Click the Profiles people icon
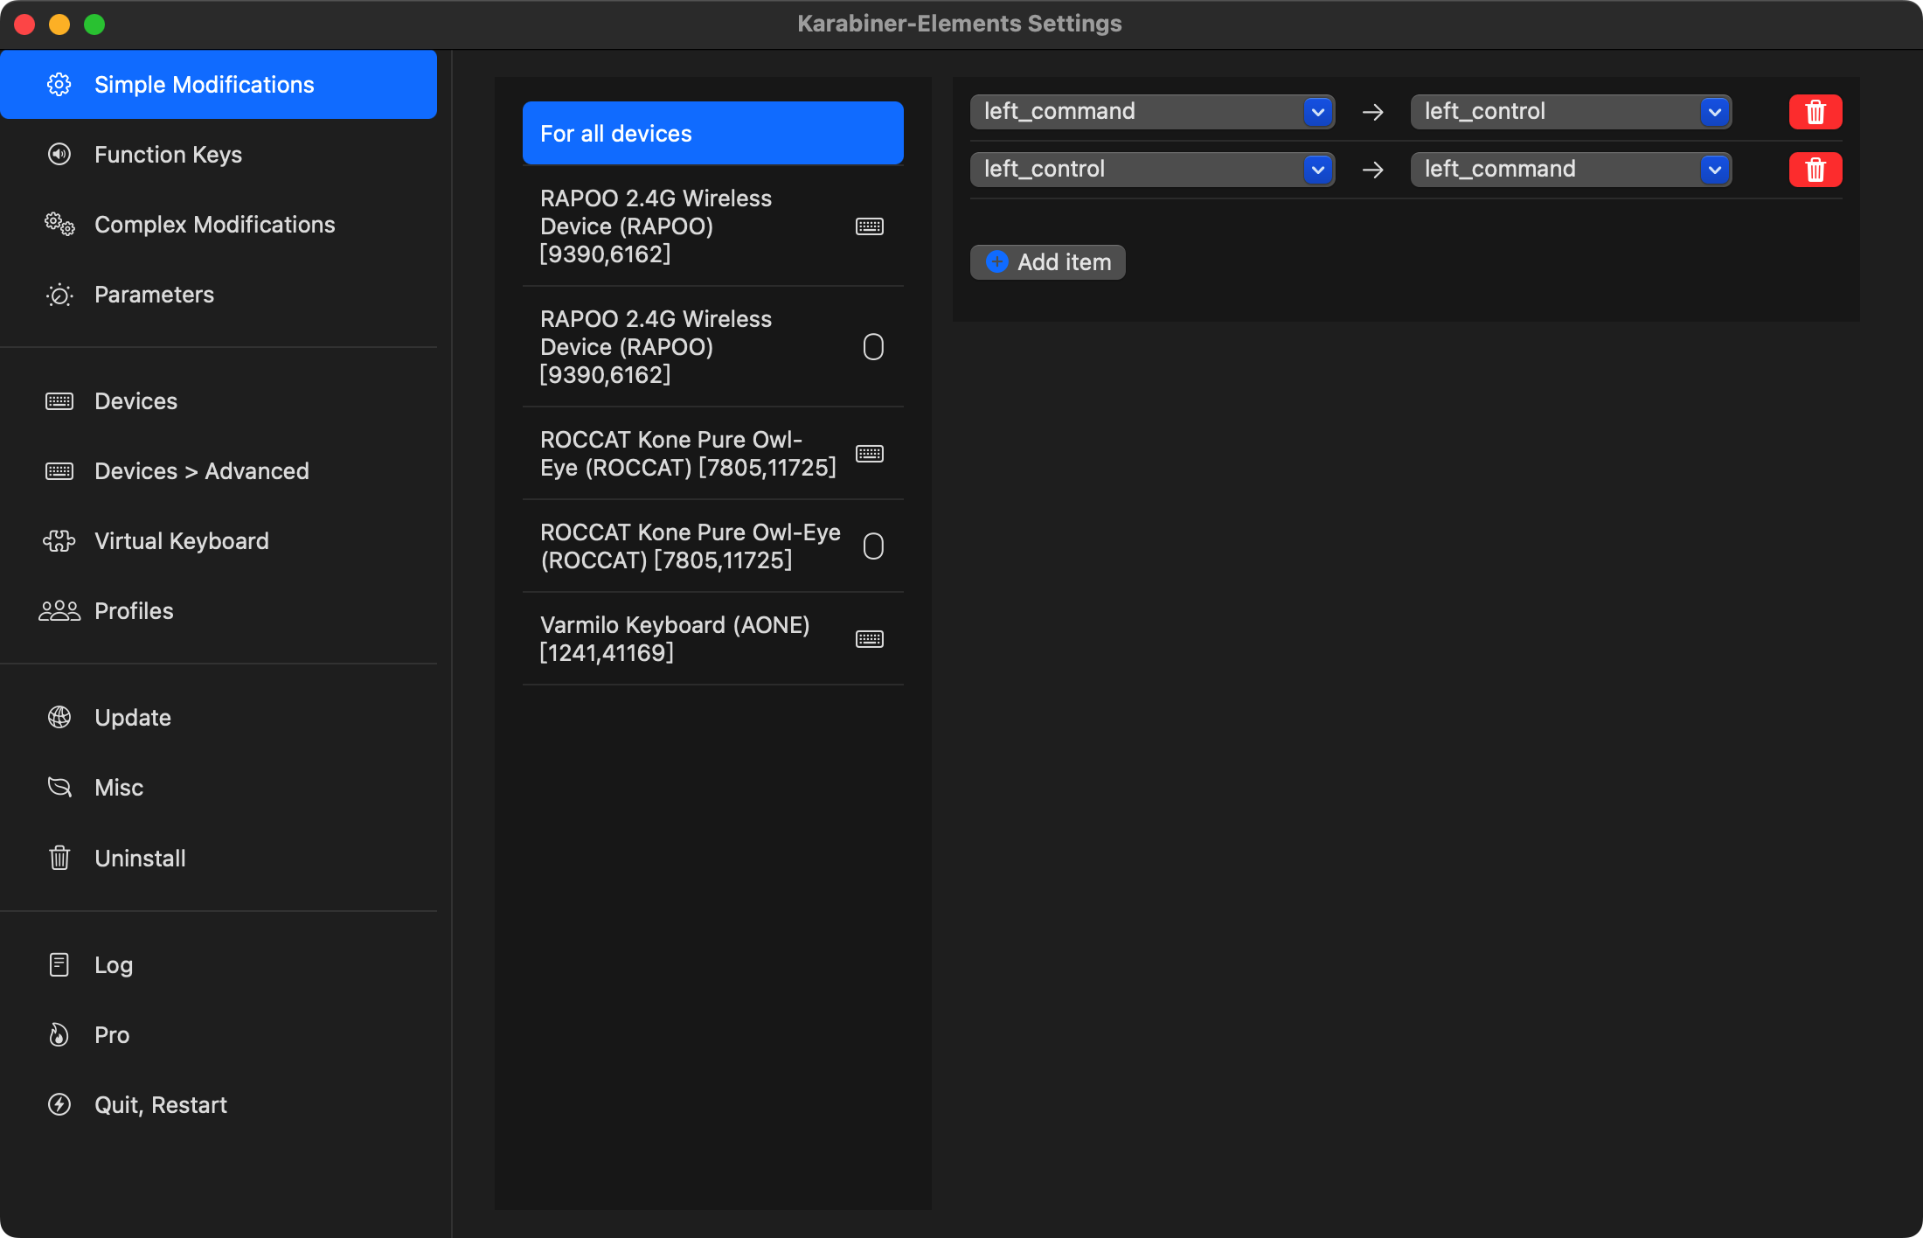Screen dimensions: 1923x1238 (x=59, y=611)
